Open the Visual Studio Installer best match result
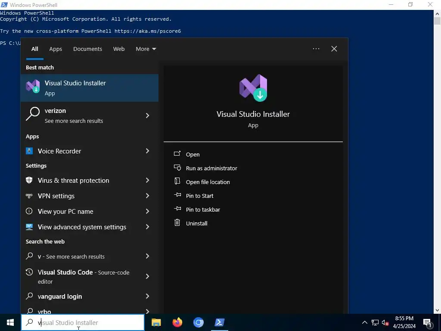 pyautogui.click(x=90, y=88)
